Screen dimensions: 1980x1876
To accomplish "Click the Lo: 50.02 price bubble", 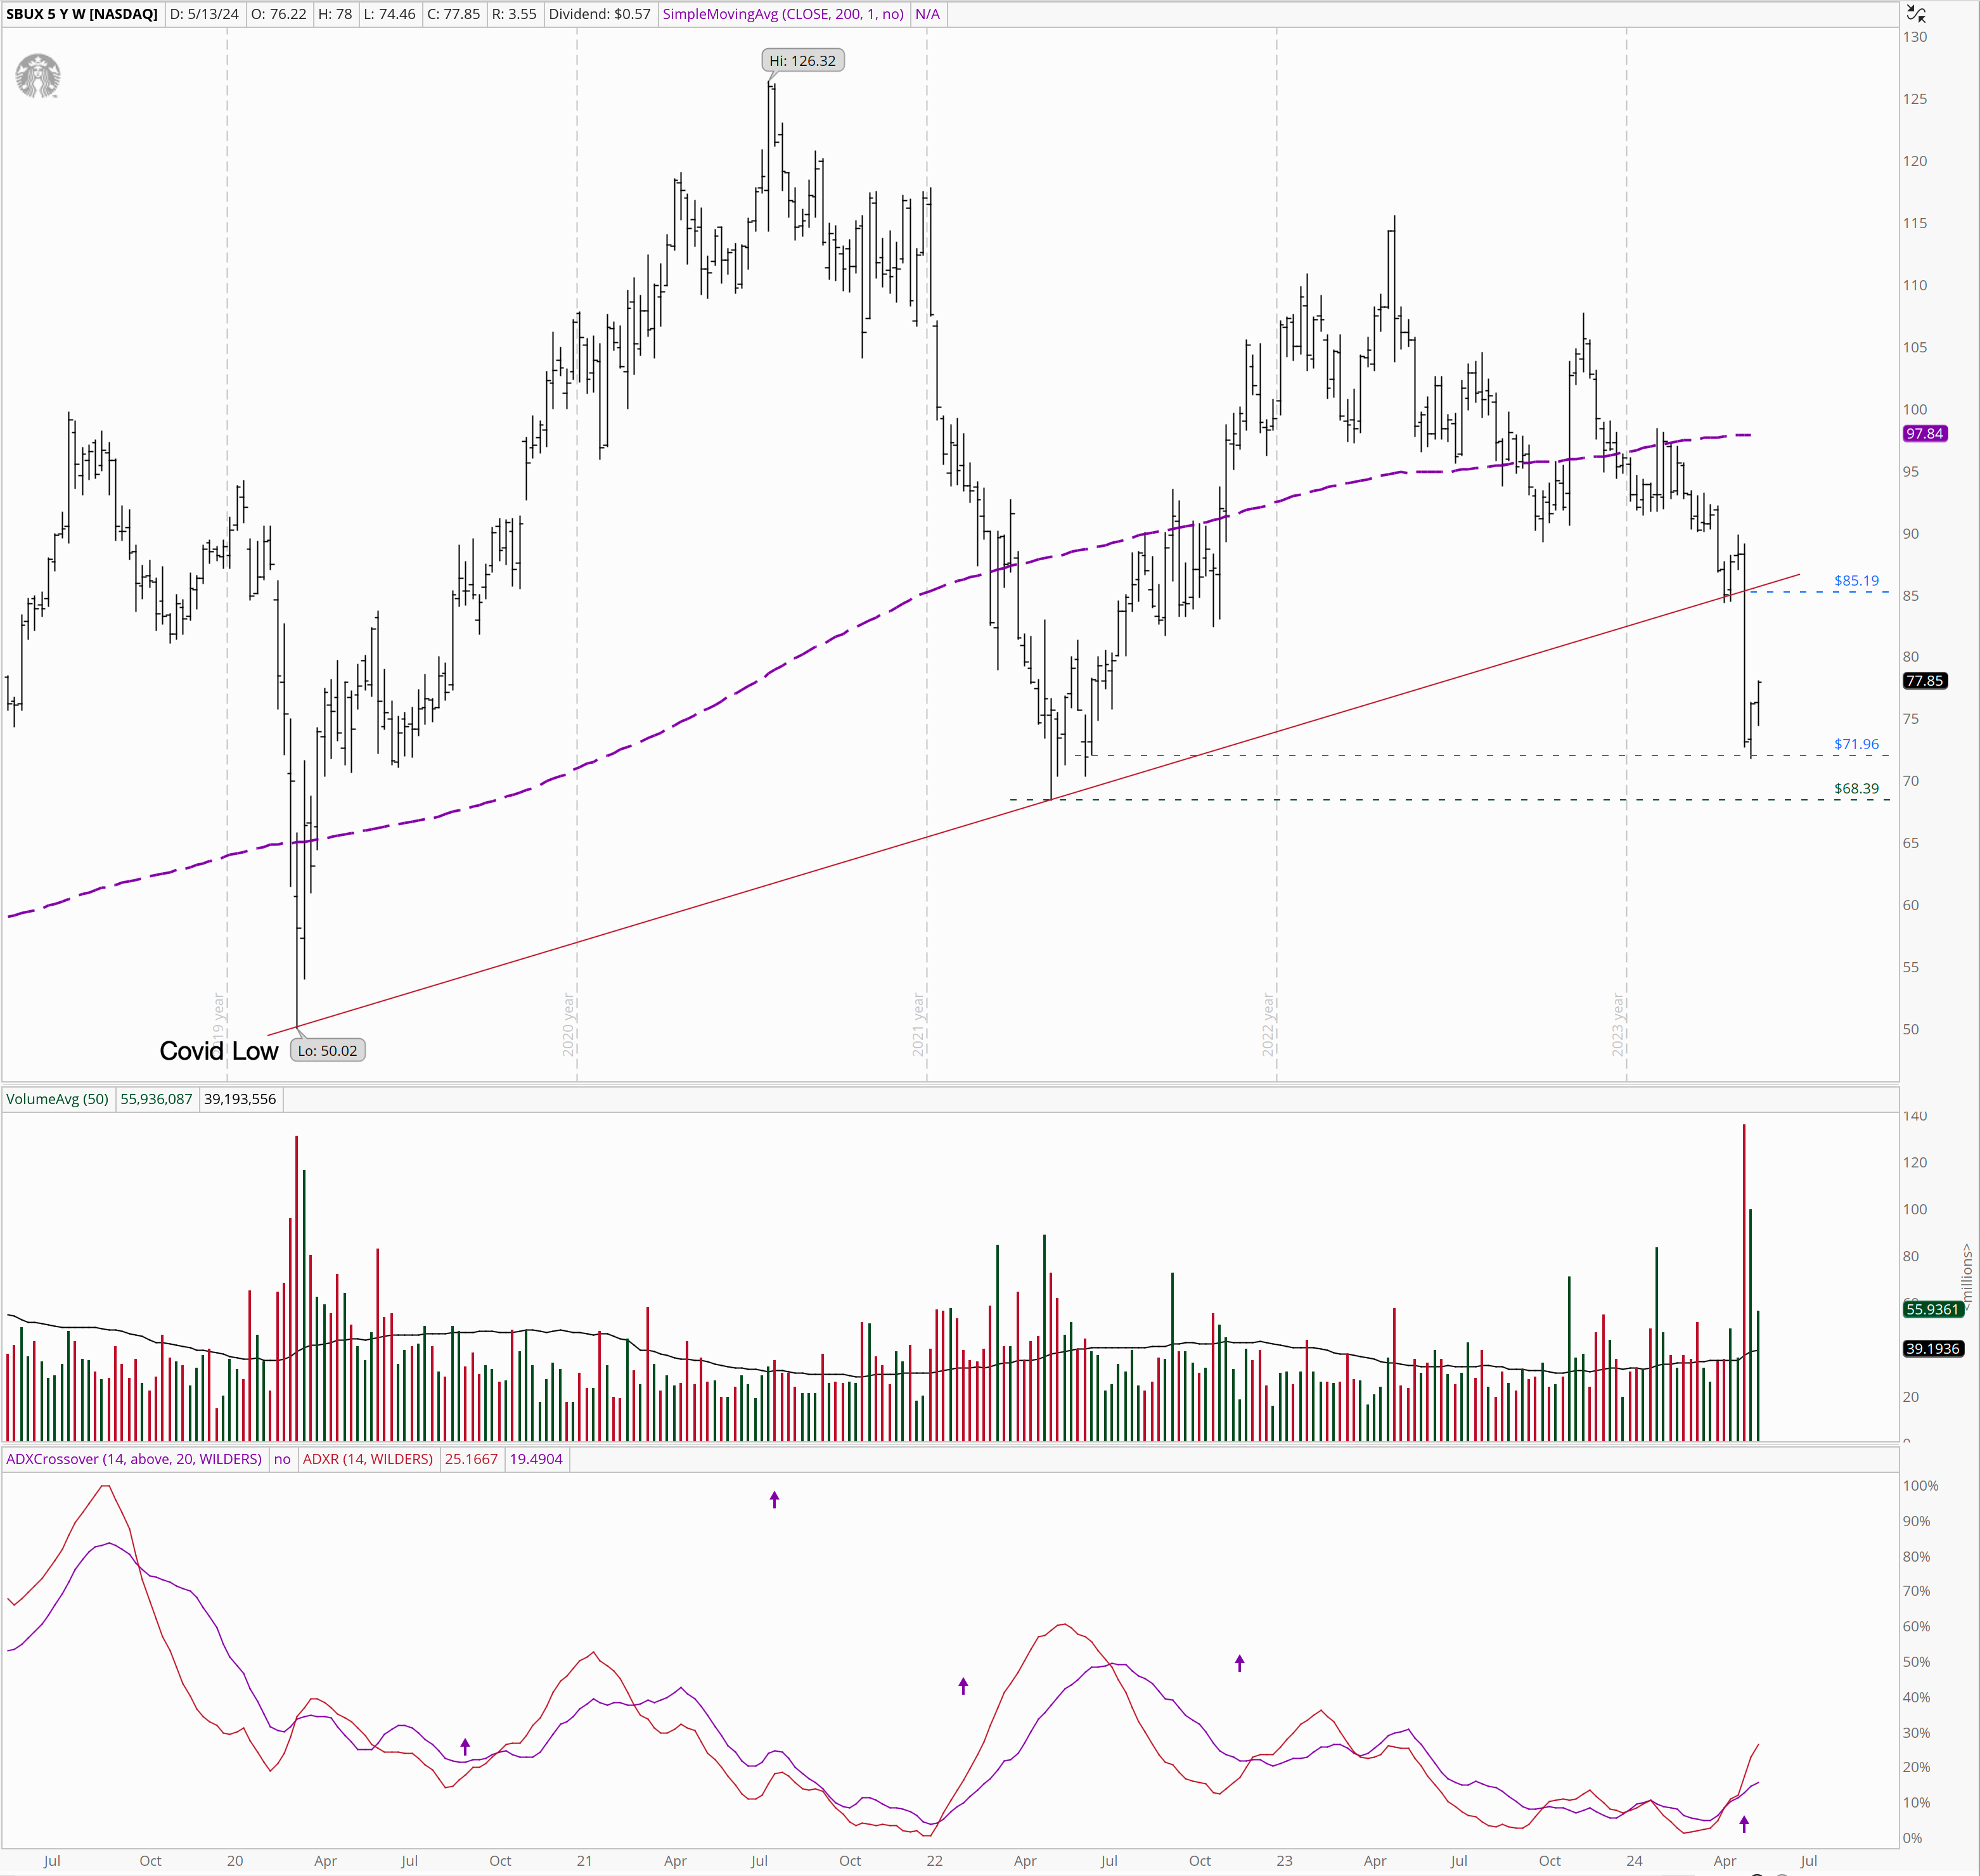I will [327, 1050].
